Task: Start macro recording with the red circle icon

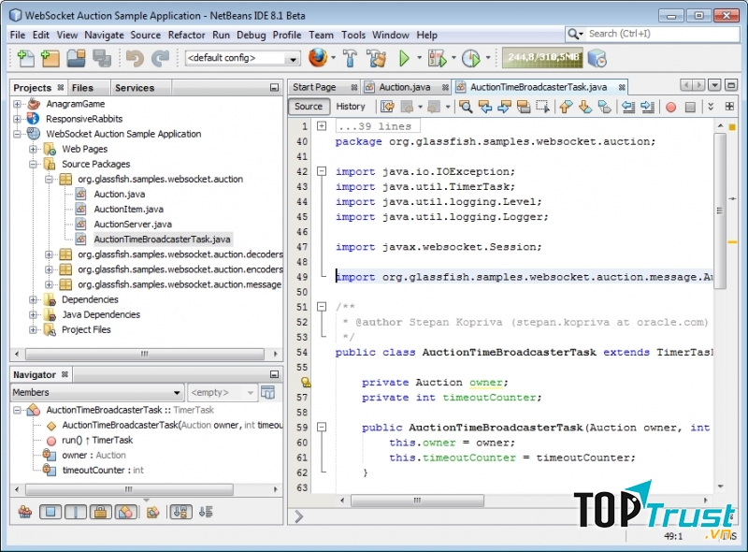Action: coord(671,106)
